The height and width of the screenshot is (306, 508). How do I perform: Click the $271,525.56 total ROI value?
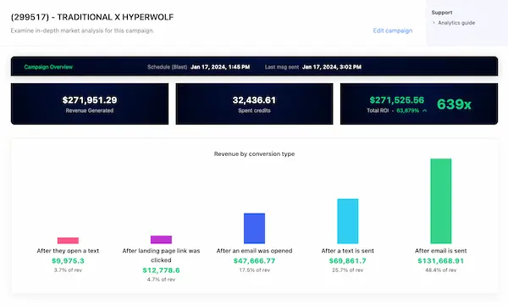point(397,100)
